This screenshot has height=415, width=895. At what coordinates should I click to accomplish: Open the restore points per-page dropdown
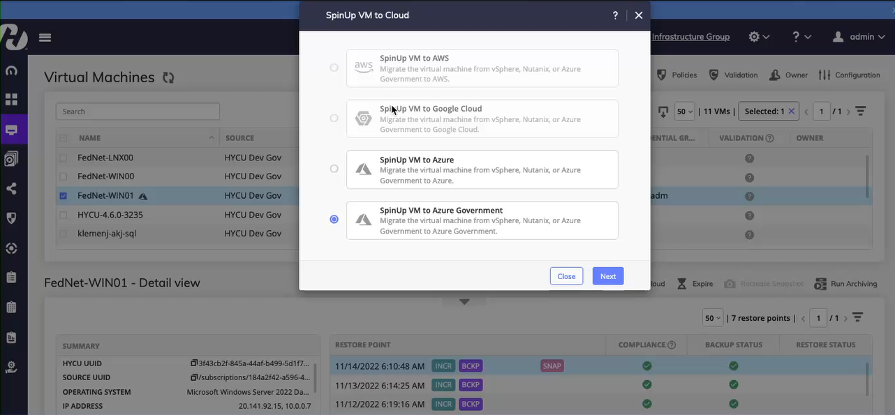click(712, 317)
